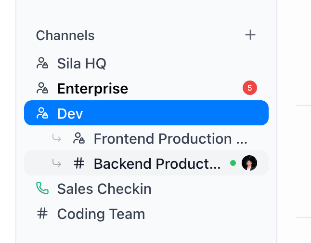The image size is (311, 243).
Task: Click the private channel icon beside Dev
Action: click(42, 113)
